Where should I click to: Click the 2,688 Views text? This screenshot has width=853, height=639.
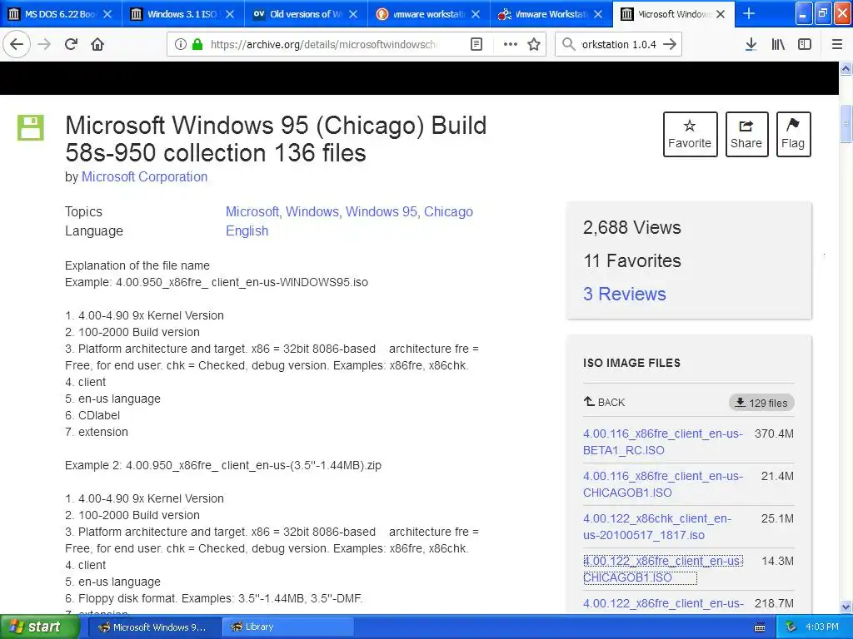(x=632, y=228)
